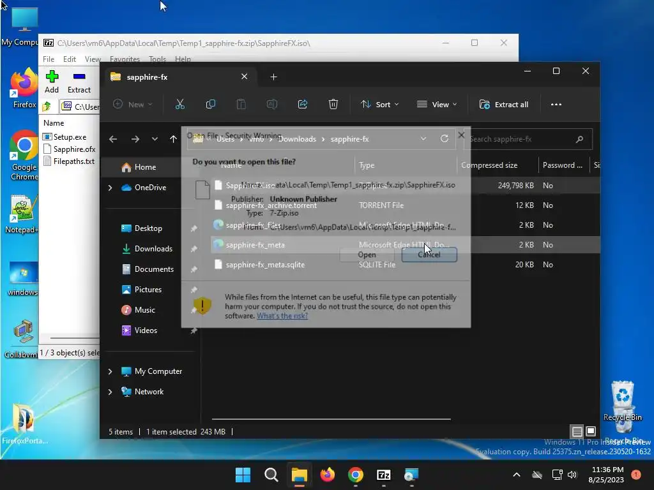Open the Help menu in 7-Zip

(x=183, y=59)
